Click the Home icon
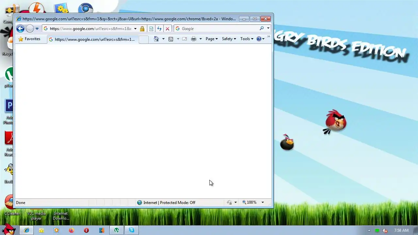This screenshot has height=235, width=418. click(156, 39)
